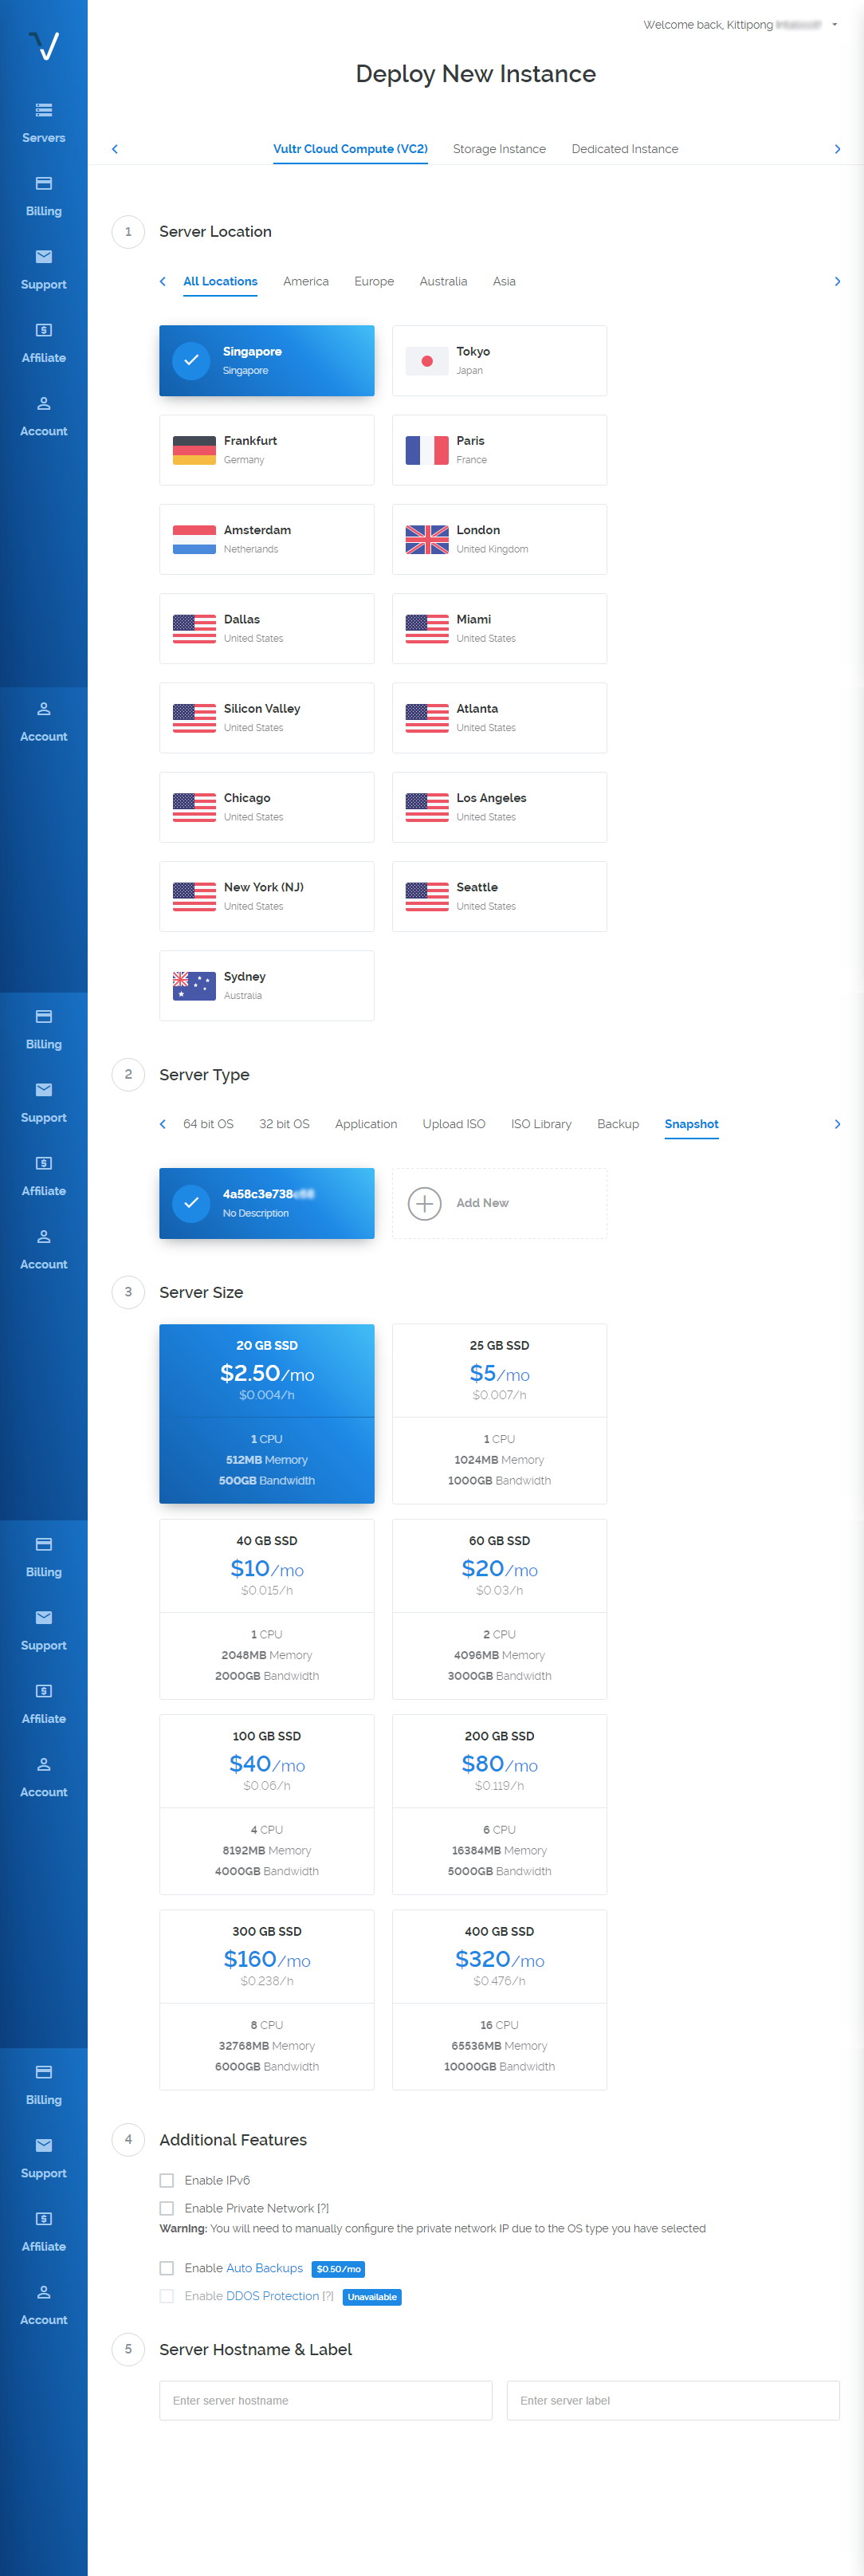Click the German flag for Frankfurt
864x2576 pixels.
click(194, 450)
